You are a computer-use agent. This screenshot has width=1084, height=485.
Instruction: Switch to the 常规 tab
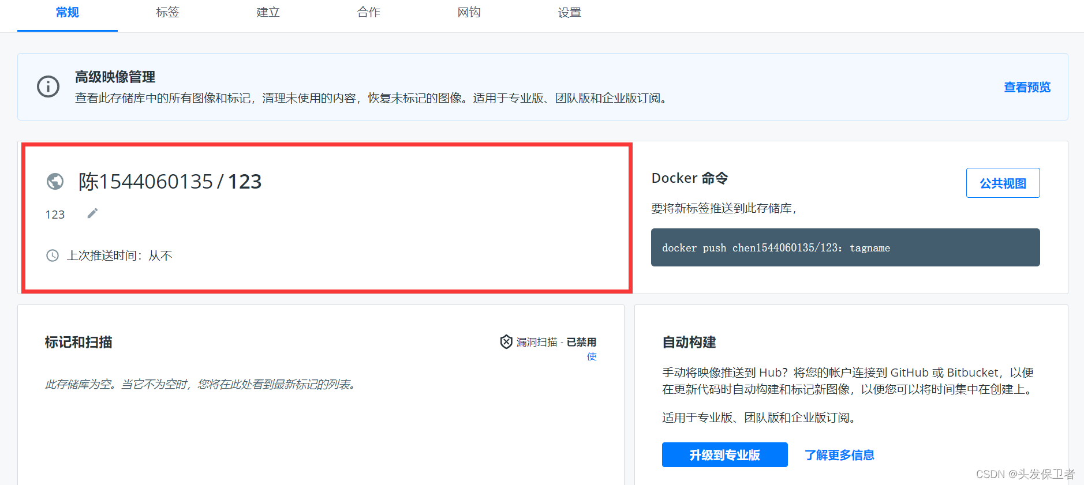click(68, 13)
